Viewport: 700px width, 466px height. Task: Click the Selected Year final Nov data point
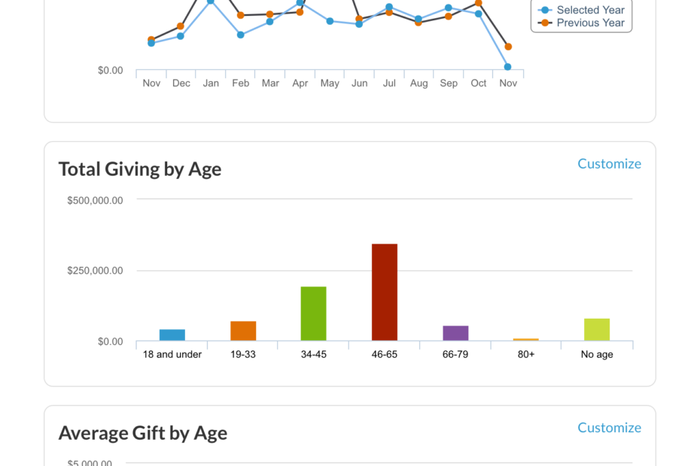pos(507,67)
